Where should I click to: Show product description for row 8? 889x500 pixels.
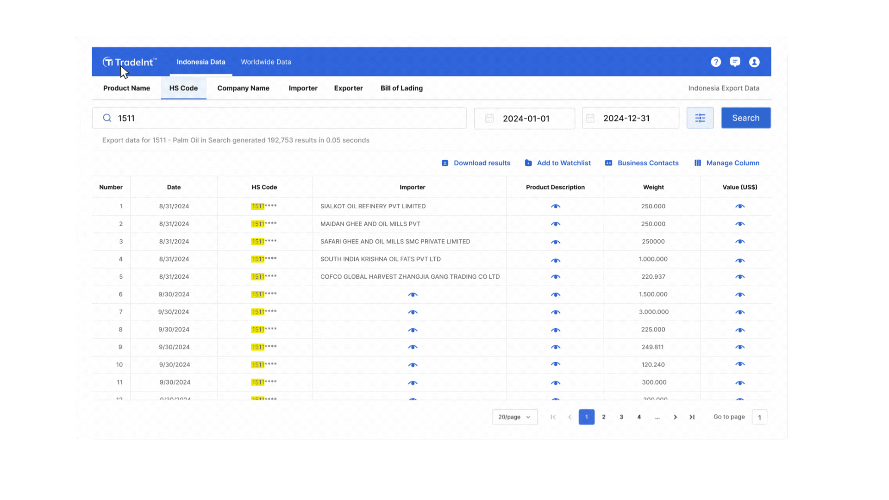556,330
